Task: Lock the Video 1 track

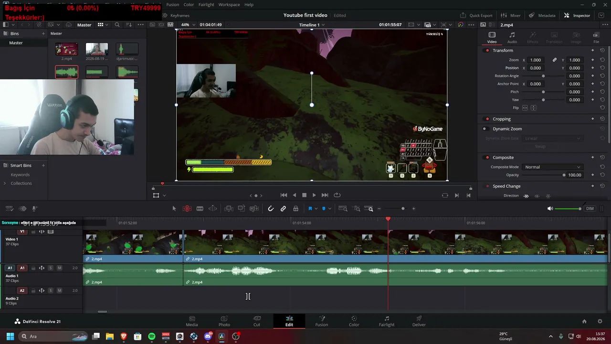Action: 33,232
